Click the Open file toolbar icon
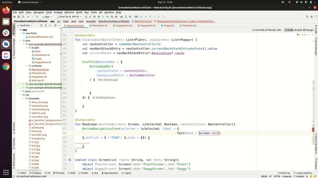Screen dimensions: 318x178 coord(14,17)
